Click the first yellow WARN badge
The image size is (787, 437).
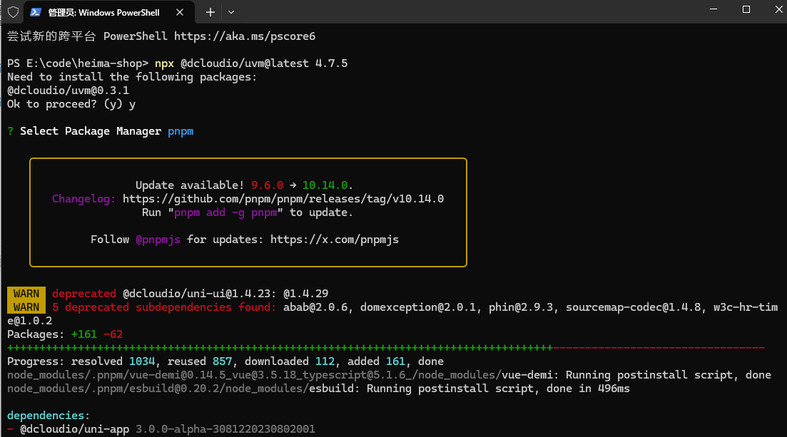(26, 294)
